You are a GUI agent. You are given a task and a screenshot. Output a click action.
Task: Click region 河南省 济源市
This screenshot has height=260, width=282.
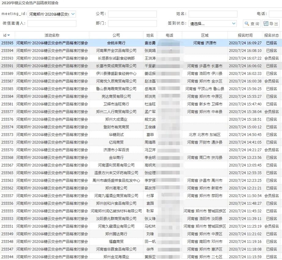(x=205, y=43)
